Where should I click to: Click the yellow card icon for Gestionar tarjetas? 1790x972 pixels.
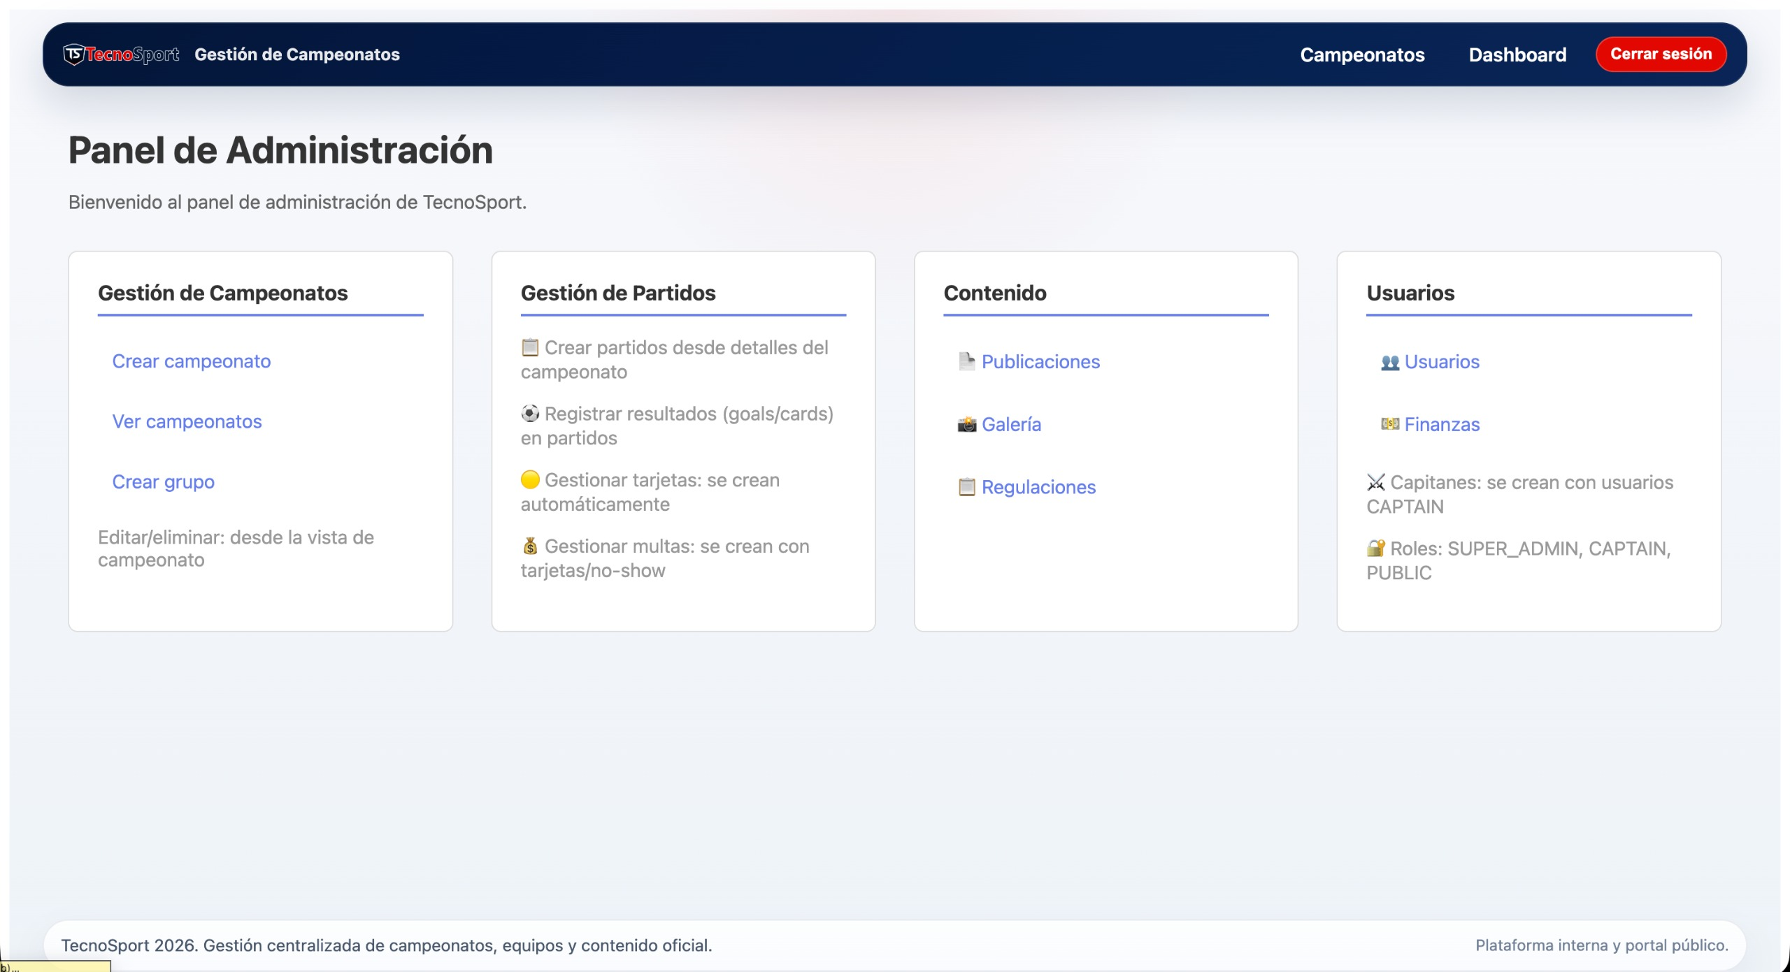529,480
